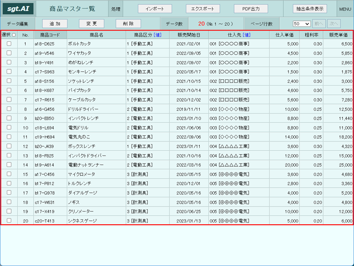The image size is (354, 266).
Task: Click product name トルクレンチ
Action: [x=80, y=184]
